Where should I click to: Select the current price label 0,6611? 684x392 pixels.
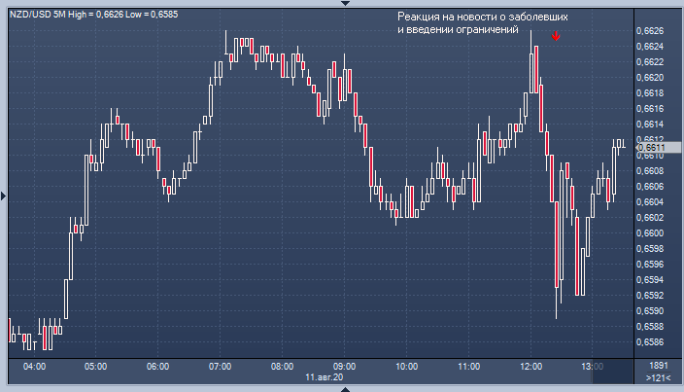point(649,148)
